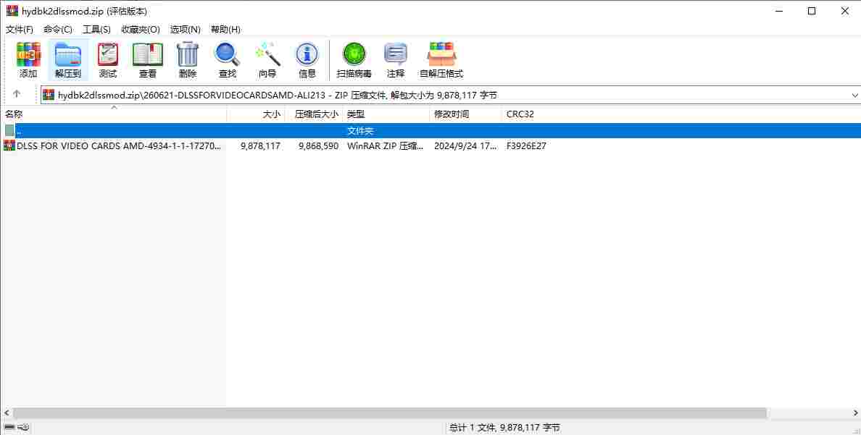Click the 9,878,117 size cell
Image resolution: width=861 pixels, height=435 pixels.
(x=261, y=146)
